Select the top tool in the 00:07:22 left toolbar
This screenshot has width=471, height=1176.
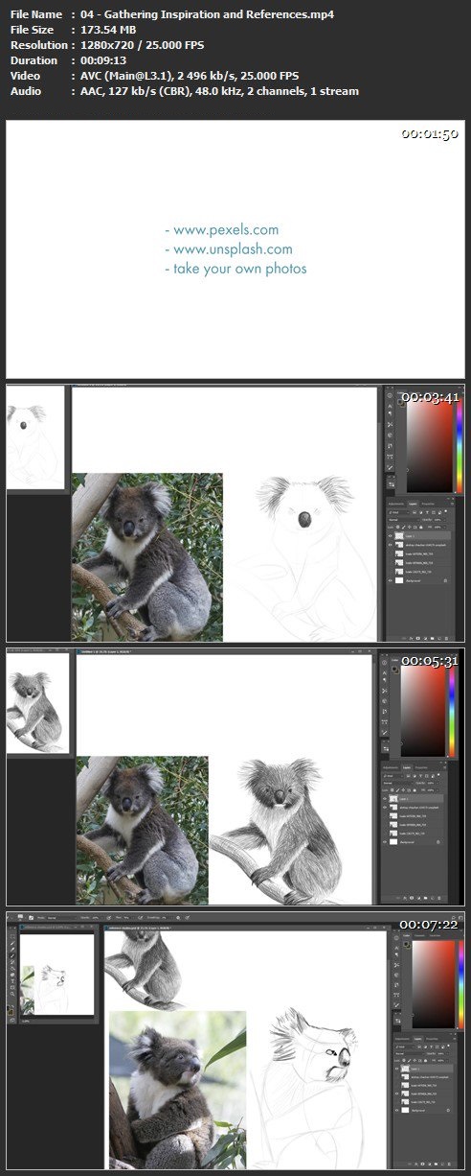[x=12, y=936]
